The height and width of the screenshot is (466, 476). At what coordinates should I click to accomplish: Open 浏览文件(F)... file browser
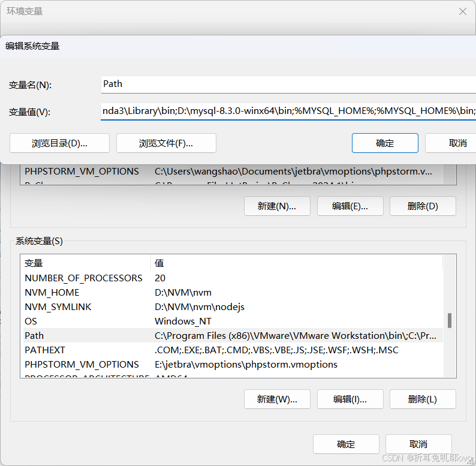166,143
